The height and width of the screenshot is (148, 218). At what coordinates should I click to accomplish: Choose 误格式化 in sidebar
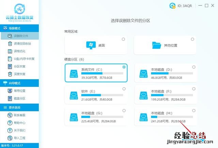pos(20,51)
